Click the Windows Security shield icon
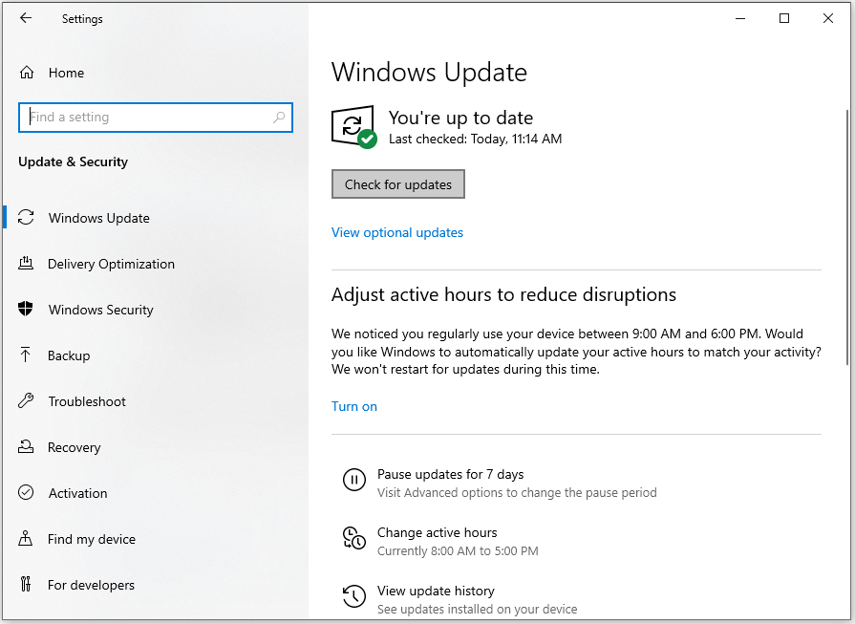Screen dimensions: 855x624 coord(26,309)
